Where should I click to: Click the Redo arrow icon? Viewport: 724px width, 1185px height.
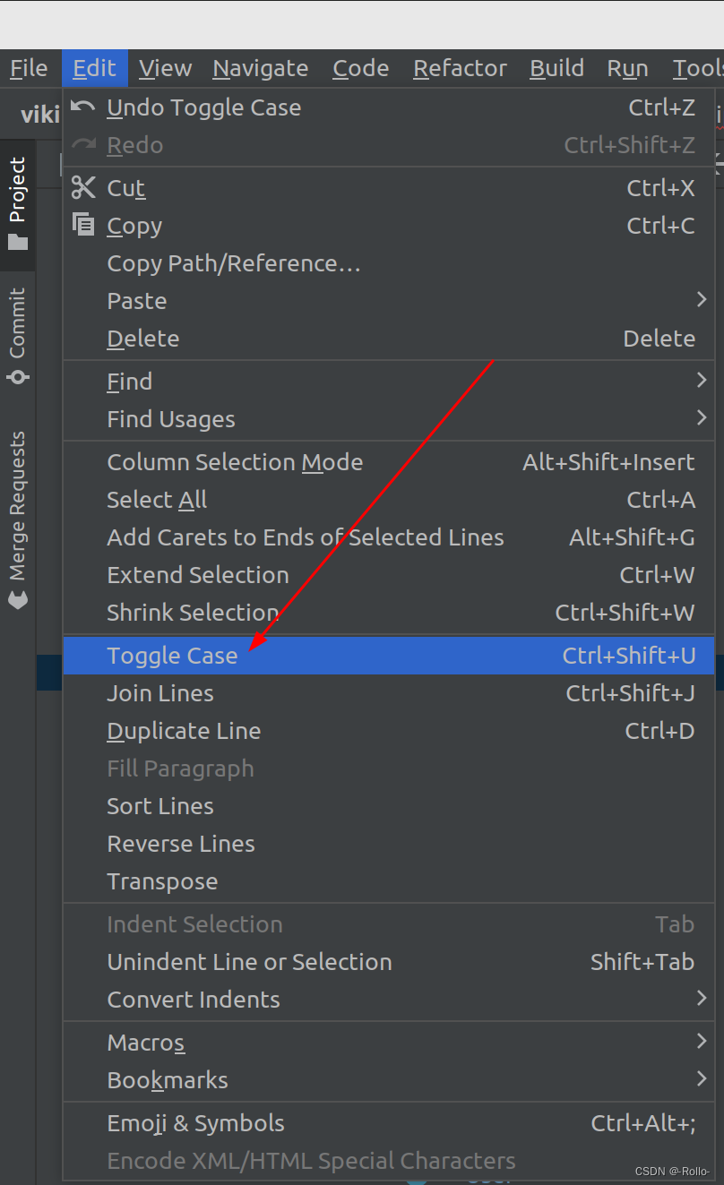tap(83, 143)
